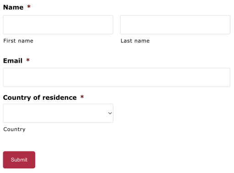Click the Country sublabel under dropdown
The width and height of the screenshot is (234, 173).
coord(14,130)
